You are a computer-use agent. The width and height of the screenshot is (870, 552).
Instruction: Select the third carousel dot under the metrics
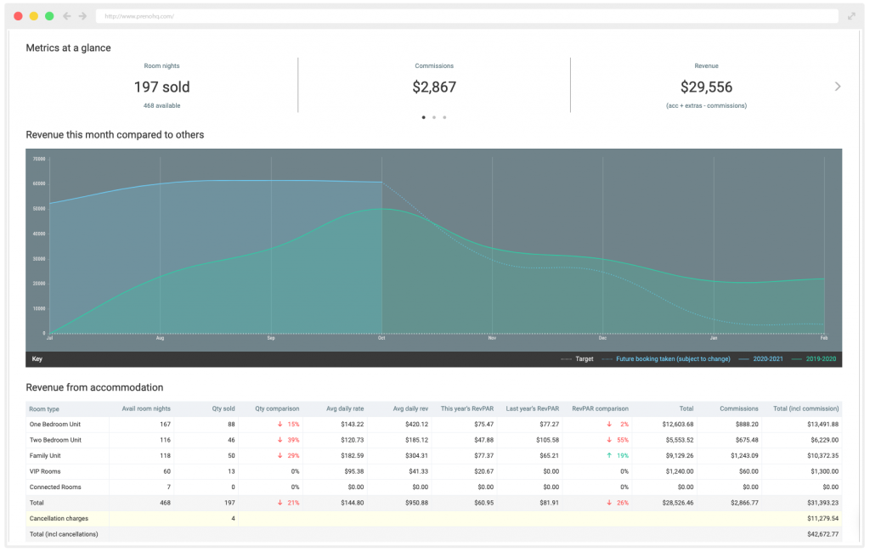tap(444, 117)
